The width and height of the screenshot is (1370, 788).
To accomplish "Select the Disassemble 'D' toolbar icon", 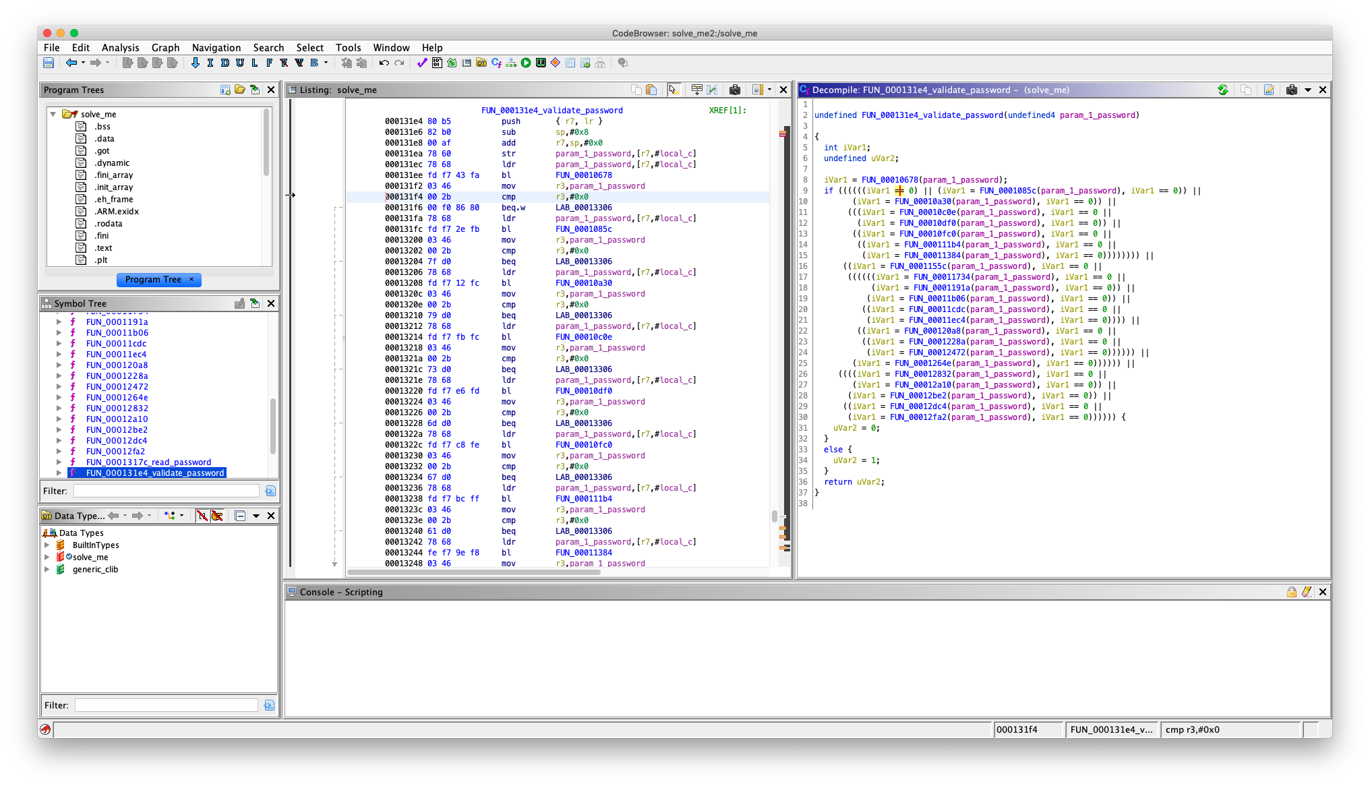I will [x=224, y=63].
